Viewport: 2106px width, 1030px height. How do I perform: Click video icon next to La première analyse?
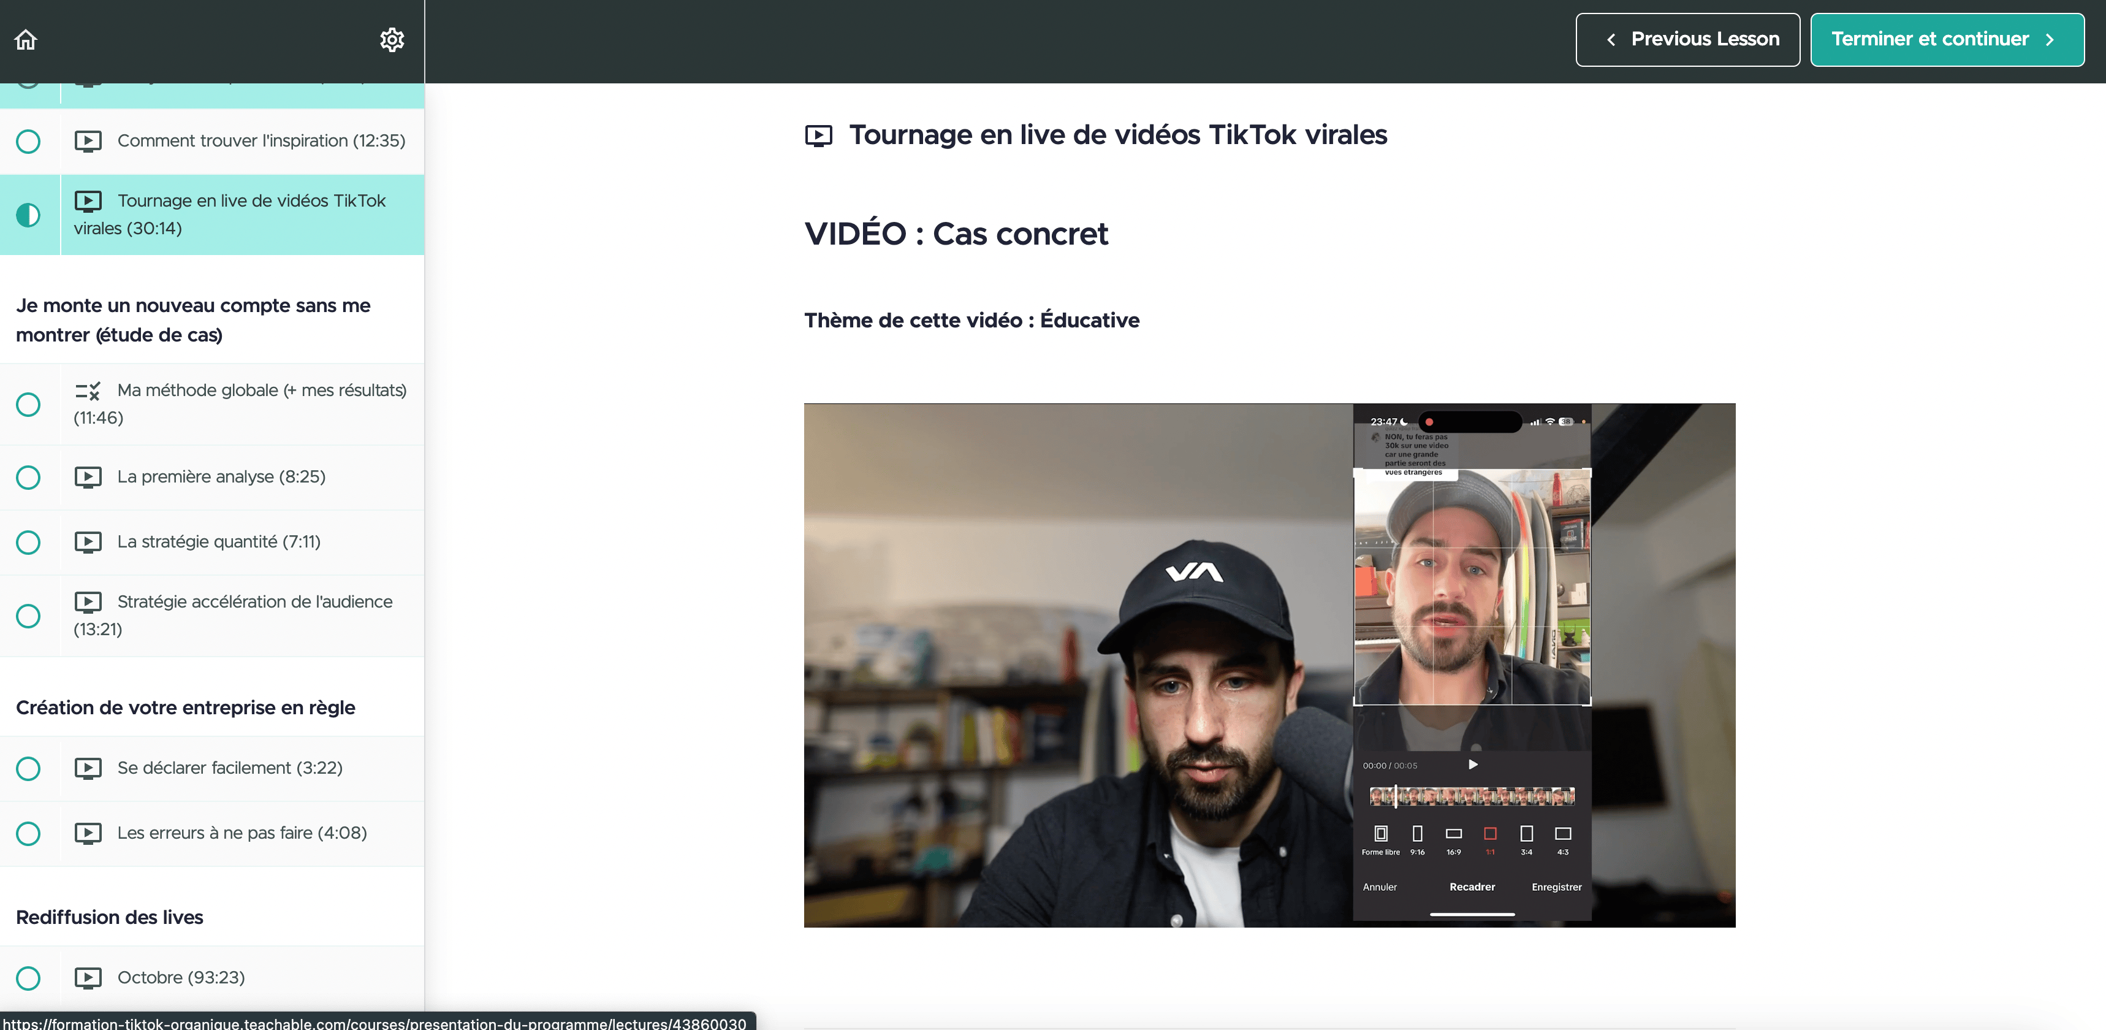point(88,476)
